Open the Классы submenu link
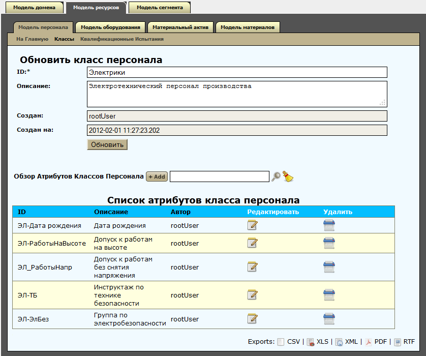Viewport: 426px width, 356px height. point(64,39)
